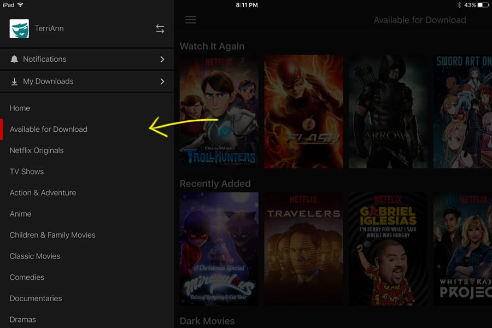This screenshot has height=328, width=492.
Task: Tap the Watch It Again heading
Action: coord(212,46)
